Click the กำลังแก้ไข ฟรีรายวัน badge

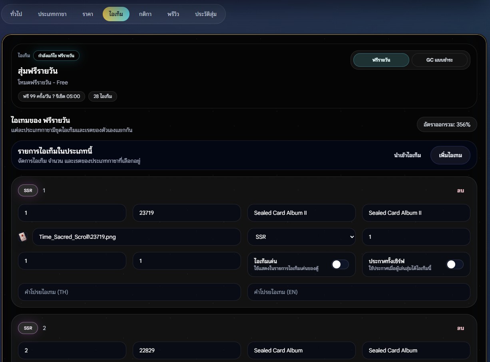pos(56,56)
